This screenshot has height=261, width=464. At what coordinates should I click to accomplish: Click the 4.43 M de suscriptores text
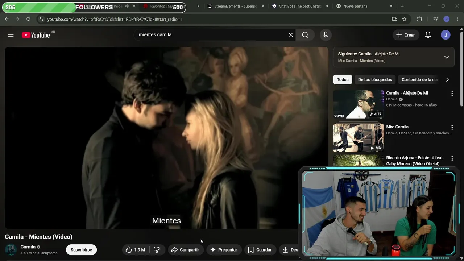(x=39, y=253)
